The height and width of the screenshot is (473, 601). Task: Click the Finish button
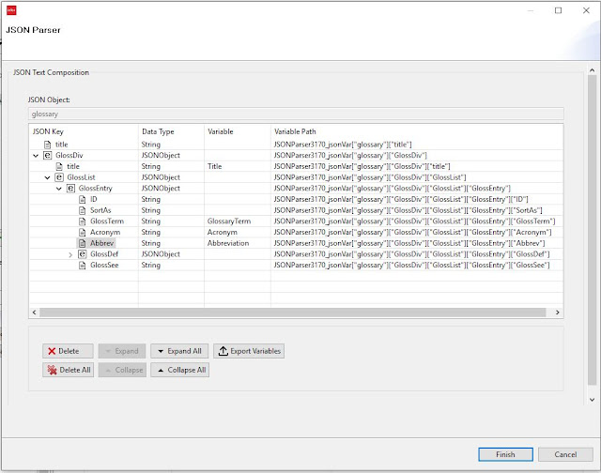[x=504, y=454]
